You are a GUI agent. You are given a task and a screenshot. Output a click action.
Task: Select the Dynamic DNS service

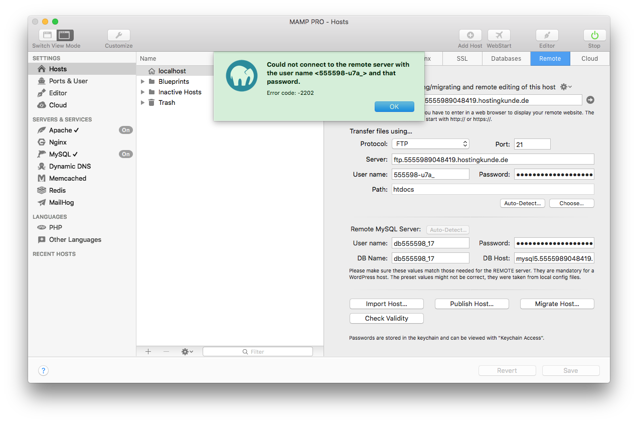(x=70, y=166)
